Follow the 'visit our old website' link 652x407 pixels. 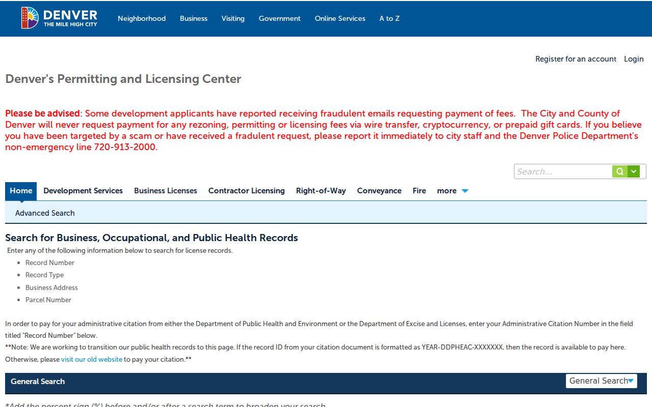(92, 359)
